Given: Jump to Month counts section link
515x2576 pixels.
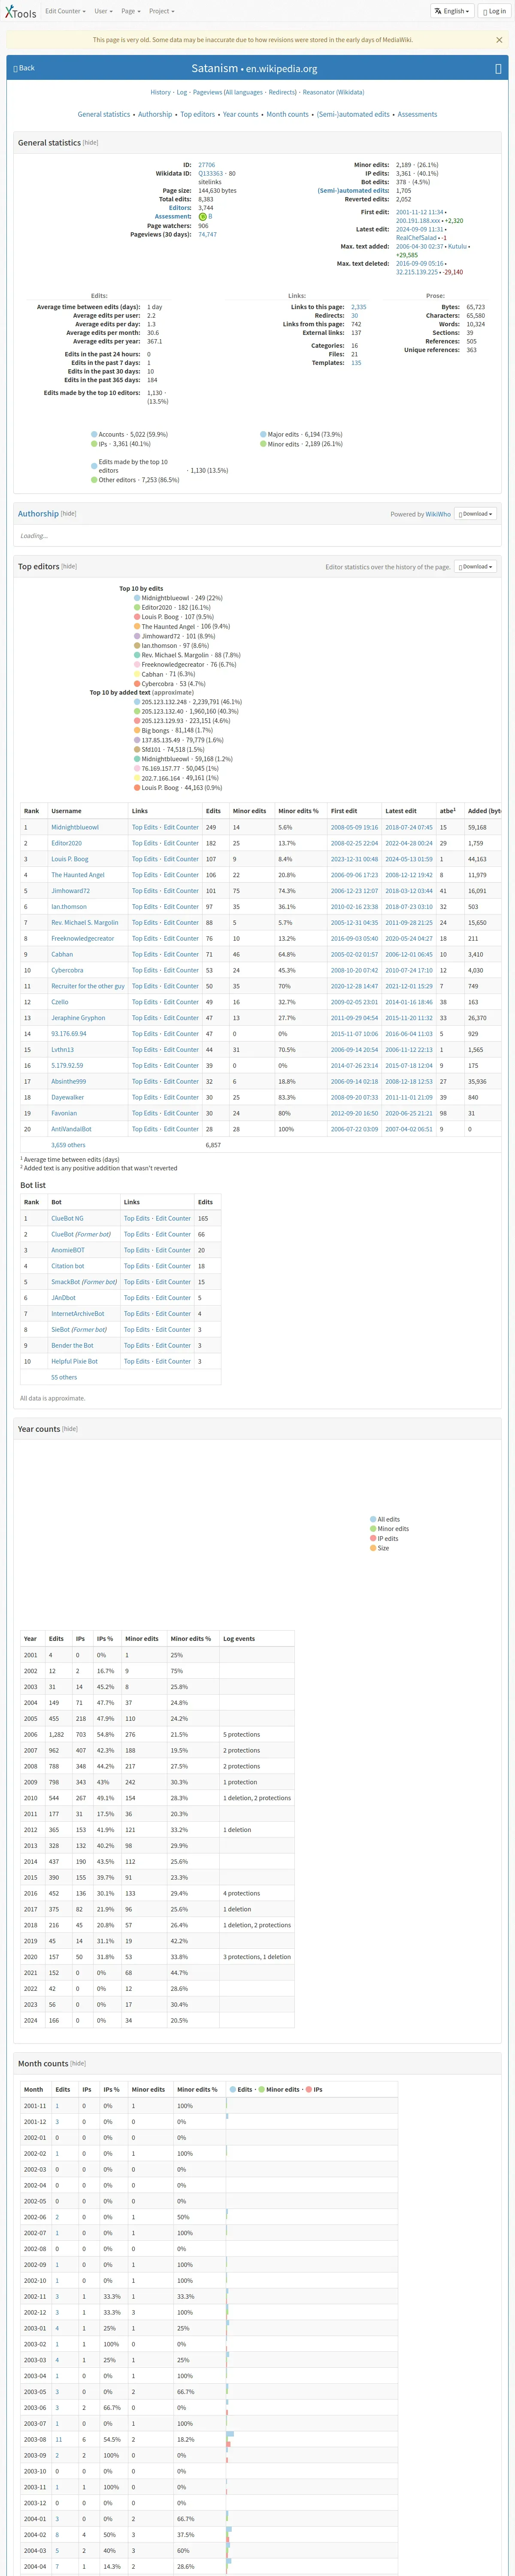Looking at the screenshot, I should pos(288,114).
